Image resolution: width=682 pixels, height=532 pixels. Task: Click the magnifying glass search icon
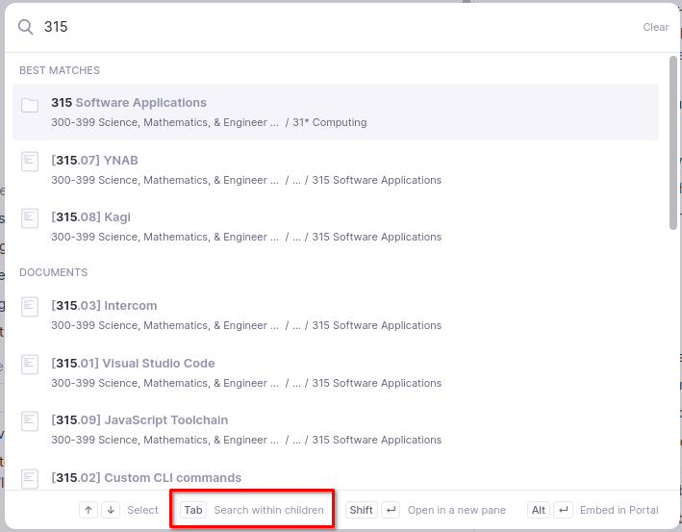26,27
